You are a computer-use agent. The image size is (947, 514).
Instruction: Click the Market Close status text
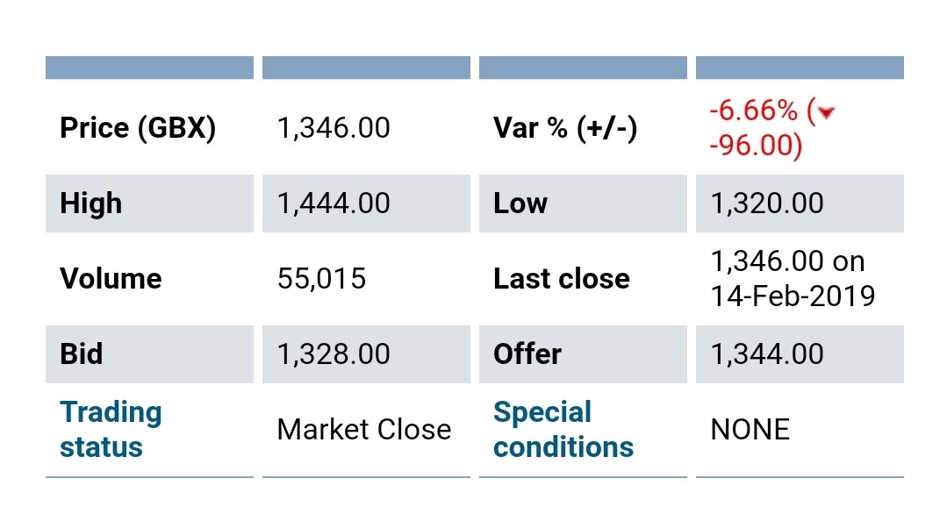pos(363,430)
